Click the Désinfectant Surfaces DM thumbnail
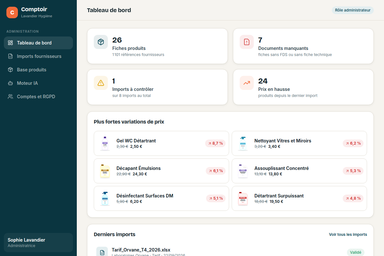This screenshot has width=384, height=256. tap(105, 198)
